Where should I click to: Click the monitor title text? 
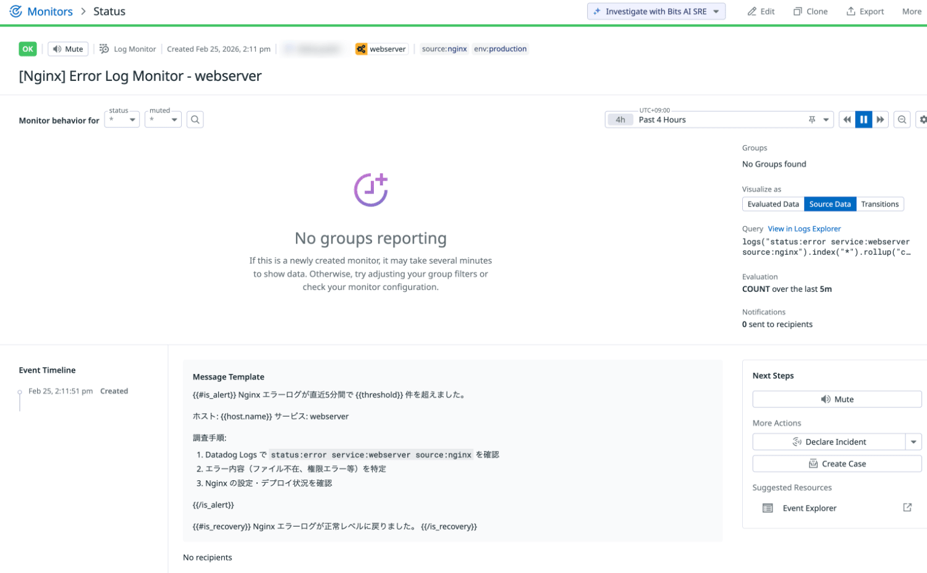coord(140,76)
